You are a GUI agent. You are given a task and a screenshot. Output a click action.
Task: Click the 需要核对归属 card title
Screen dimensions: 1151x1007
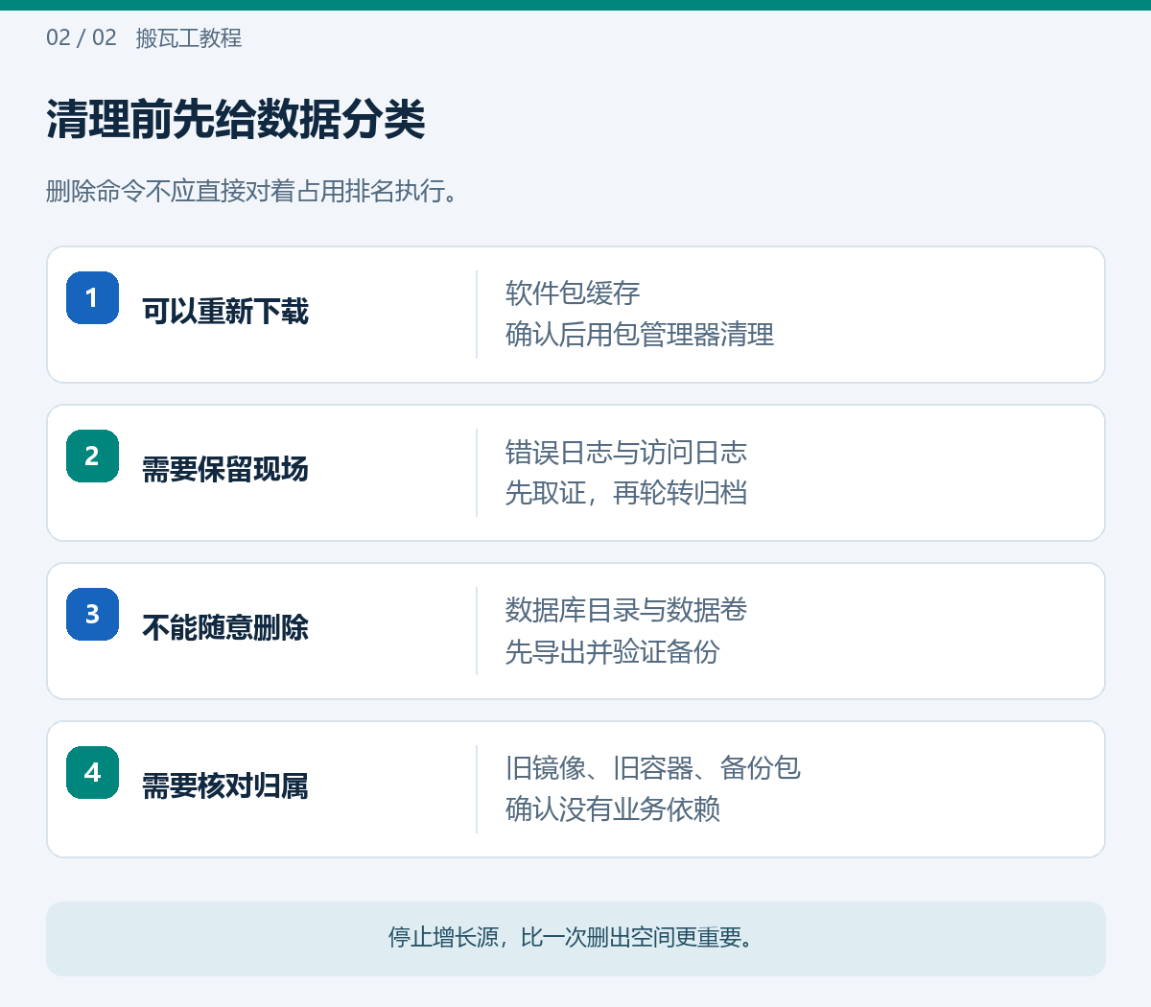(x=225, y=785)
